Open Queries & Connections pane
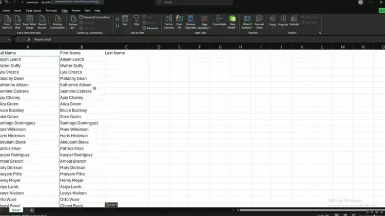 pyautogui.click(x=94, y=17)
